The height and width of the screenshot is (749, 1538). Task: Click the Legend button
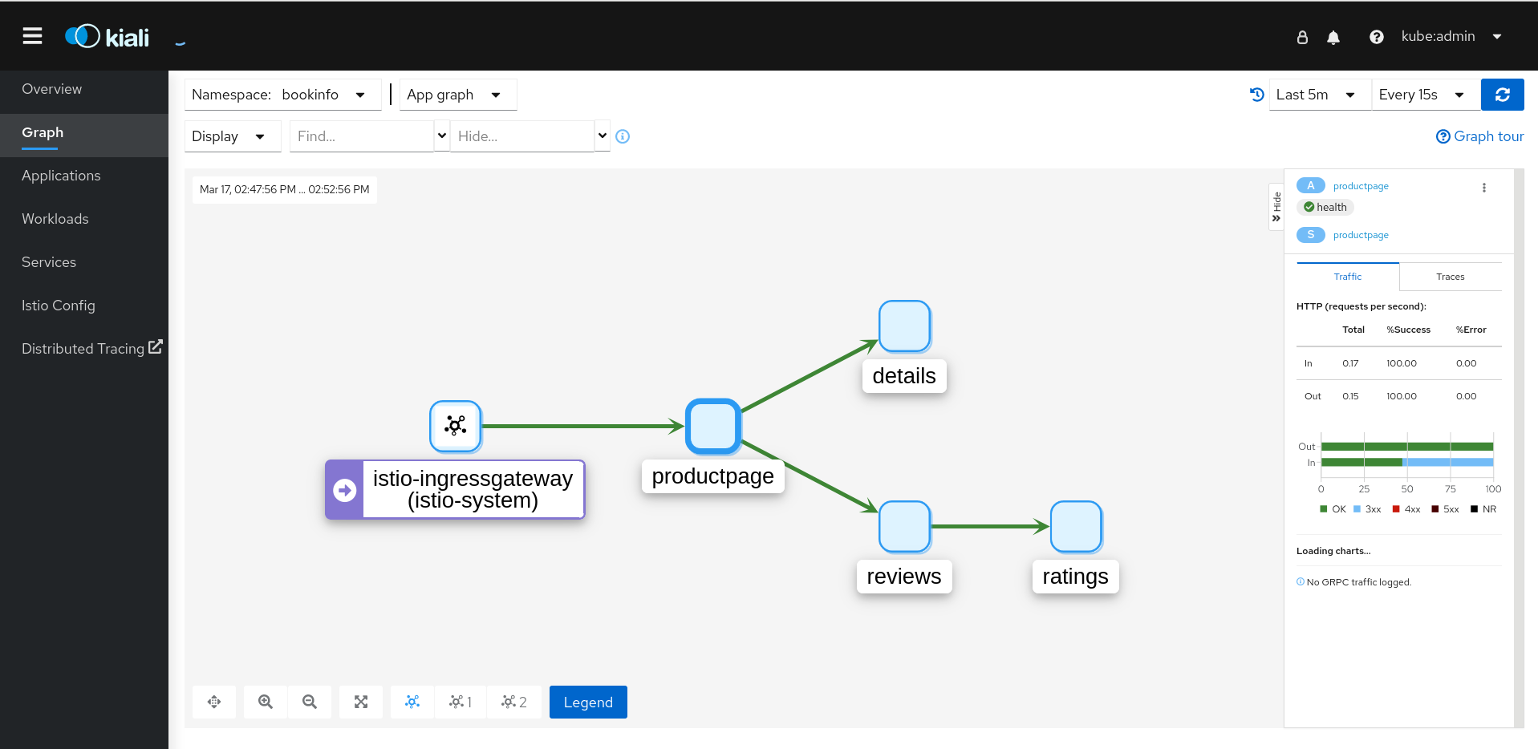(x=588, y=702)
